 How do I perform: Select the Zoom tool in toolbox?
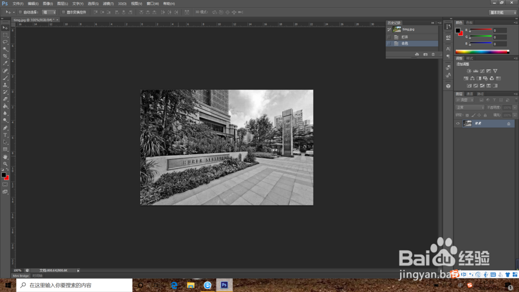(5, 164)
